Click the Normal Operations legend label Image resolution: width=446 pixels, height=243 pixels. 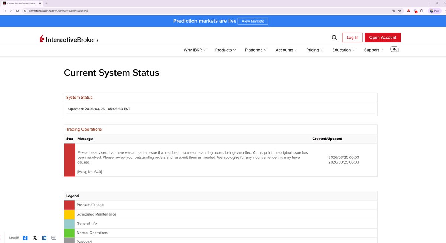tap(92, 233)
